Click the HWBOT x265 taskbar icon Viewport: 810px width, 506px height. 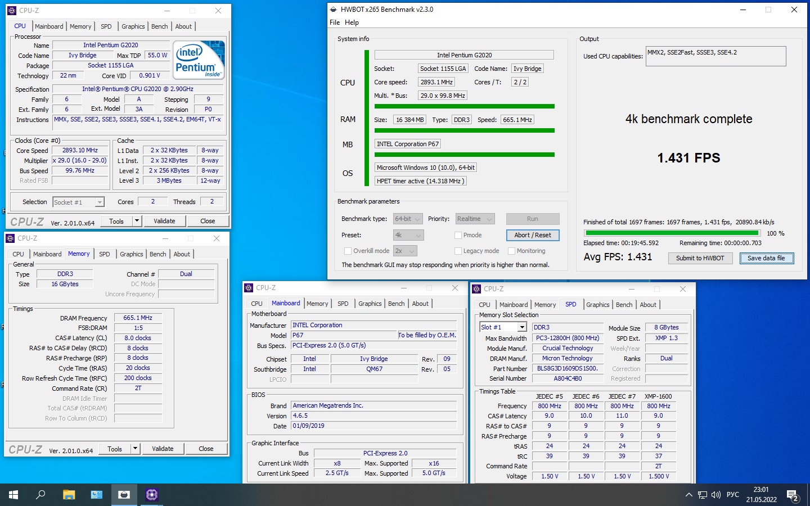(124, 495)
